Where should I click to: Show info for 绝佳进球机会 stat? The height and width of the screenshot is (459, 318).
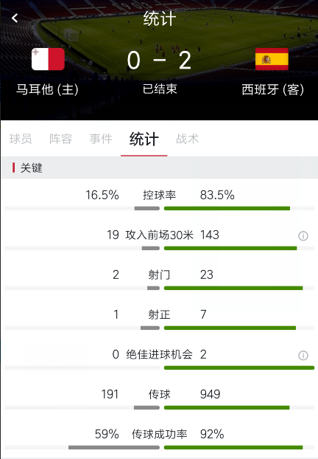tap(303, 355)
